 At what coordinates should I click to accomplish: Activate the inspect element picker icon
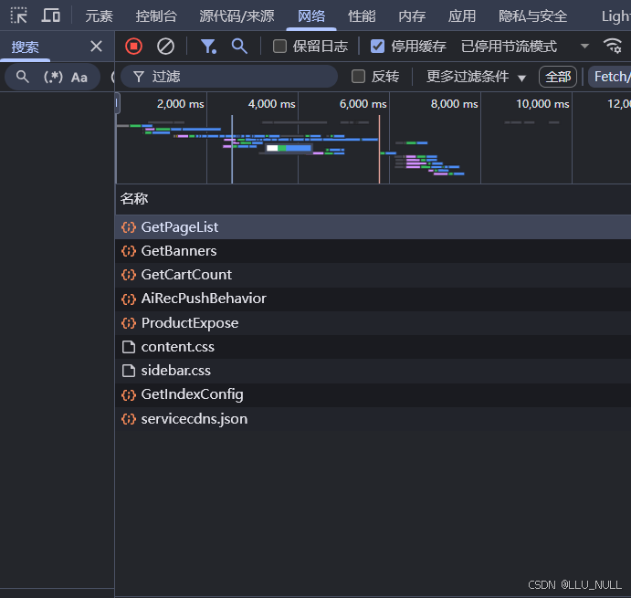click(x=18, y=16)
